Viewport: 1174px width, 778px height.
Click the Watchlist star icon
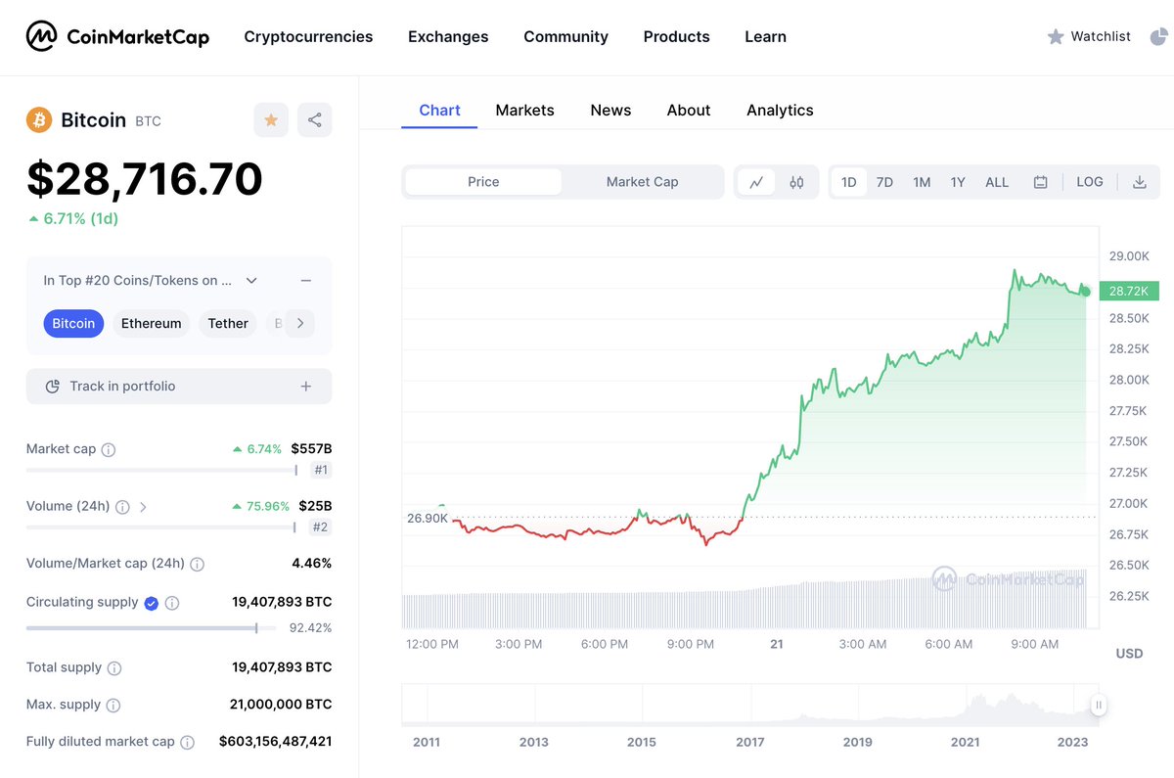[x=1056, y=36]
